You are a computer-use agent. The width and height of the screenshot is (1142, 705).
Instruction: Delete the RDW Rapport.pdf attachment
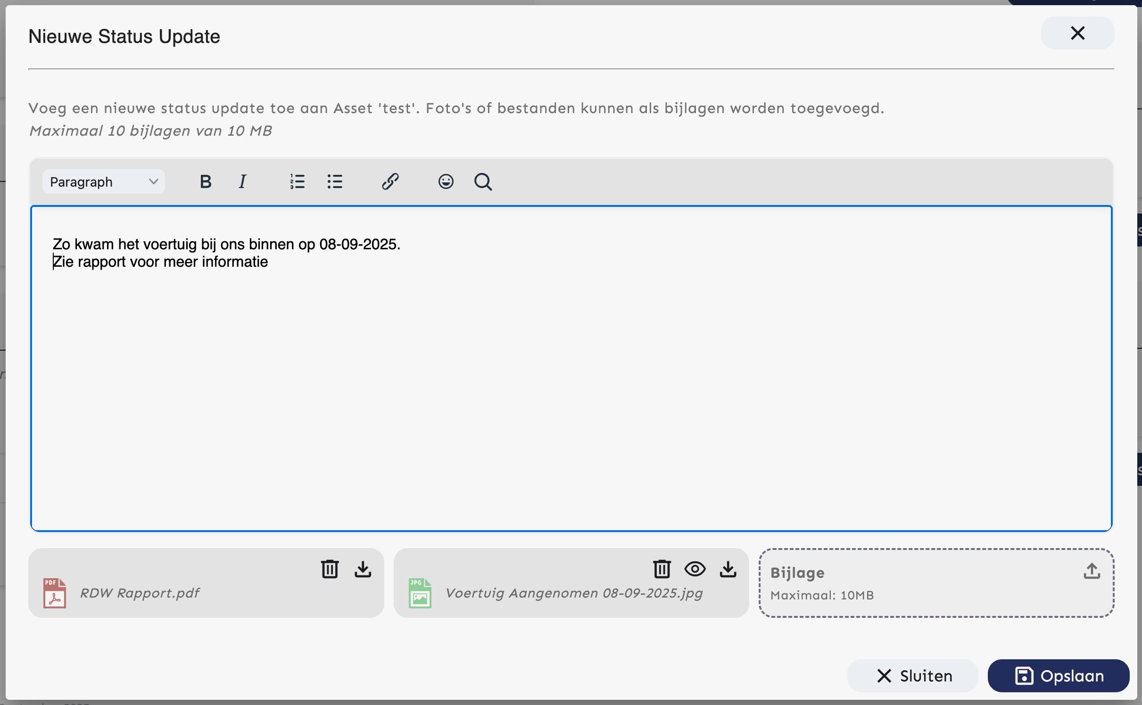[330, 569]
